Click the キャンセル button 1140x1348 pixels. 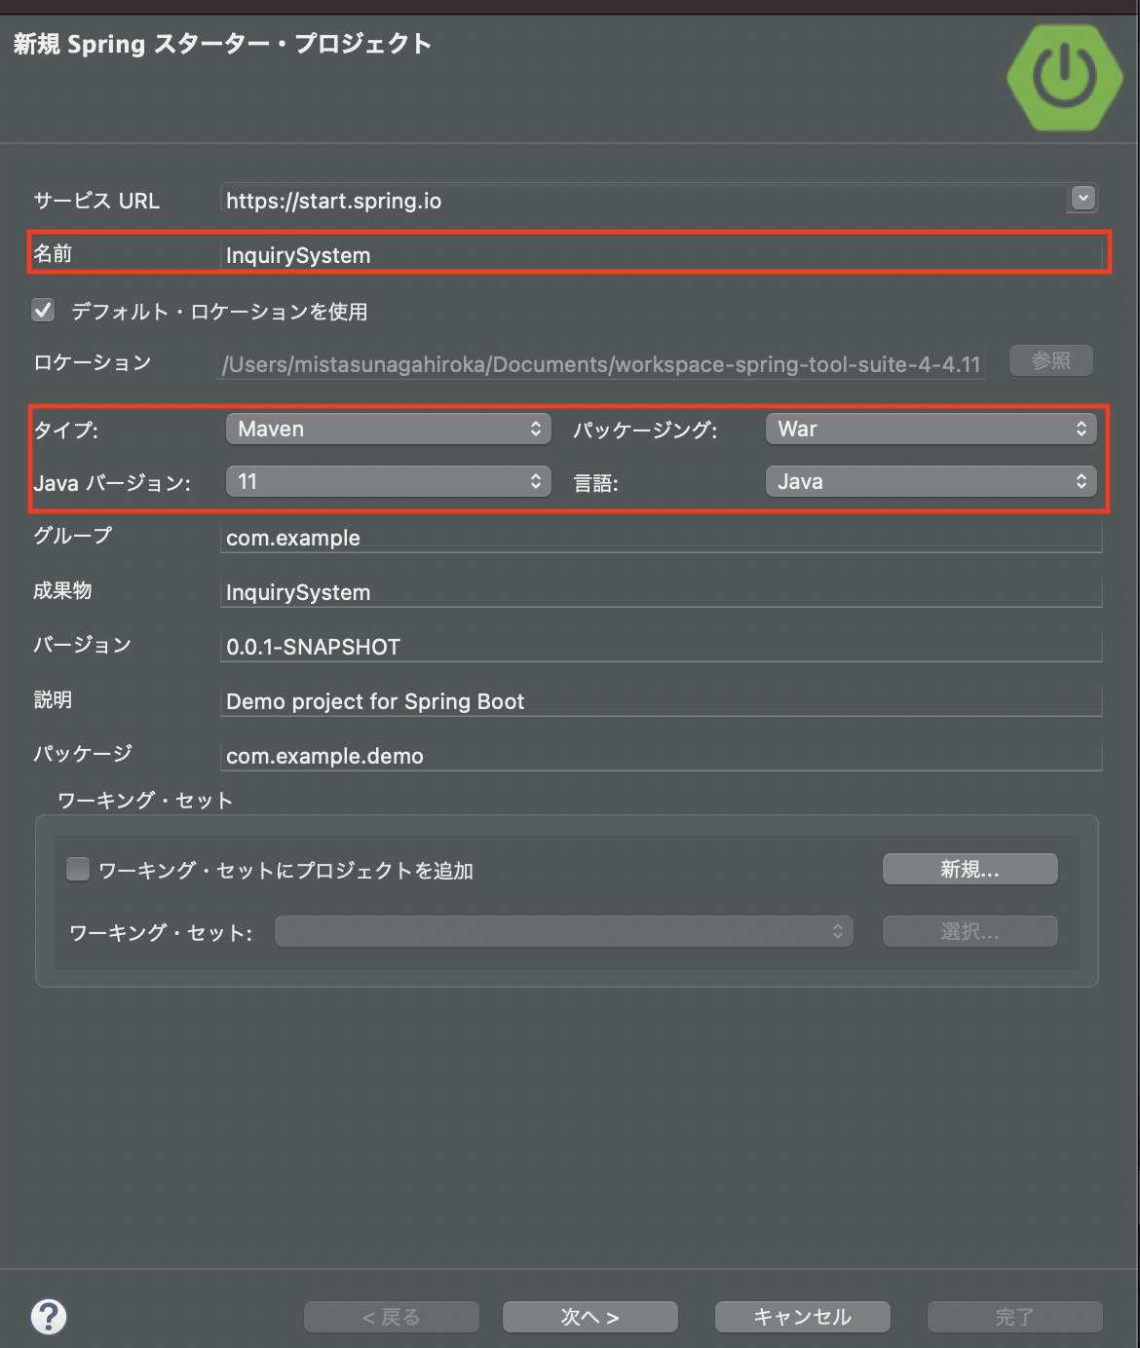click(x=801, y=1316)
